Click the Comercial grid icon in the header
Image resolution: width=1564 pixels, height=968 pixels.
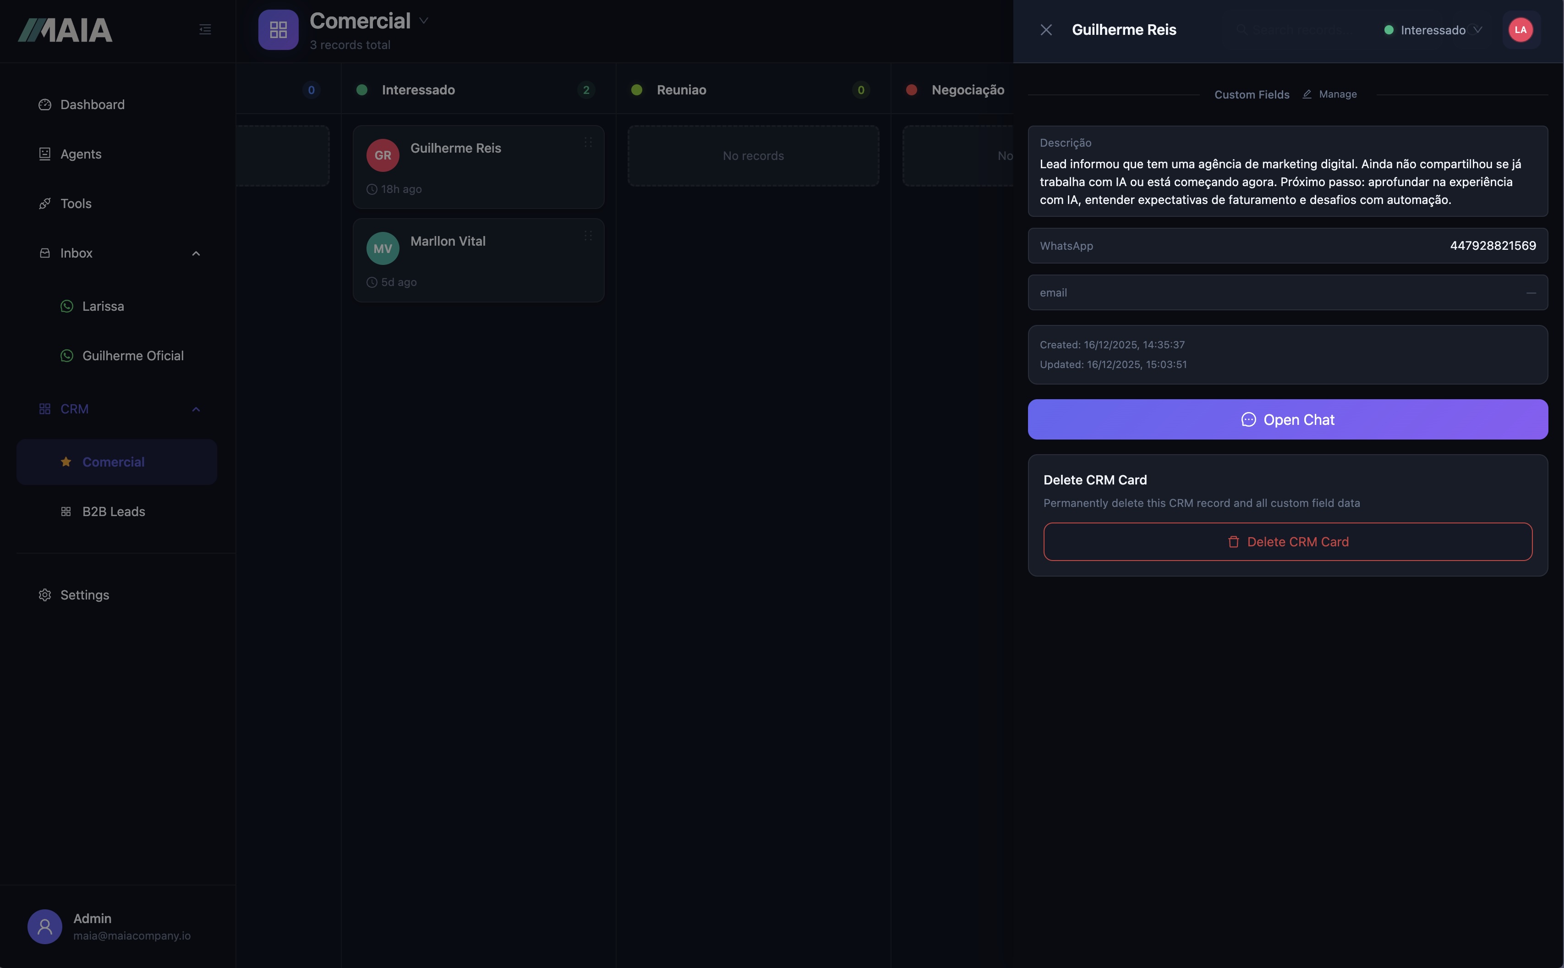tap(279, 29)
